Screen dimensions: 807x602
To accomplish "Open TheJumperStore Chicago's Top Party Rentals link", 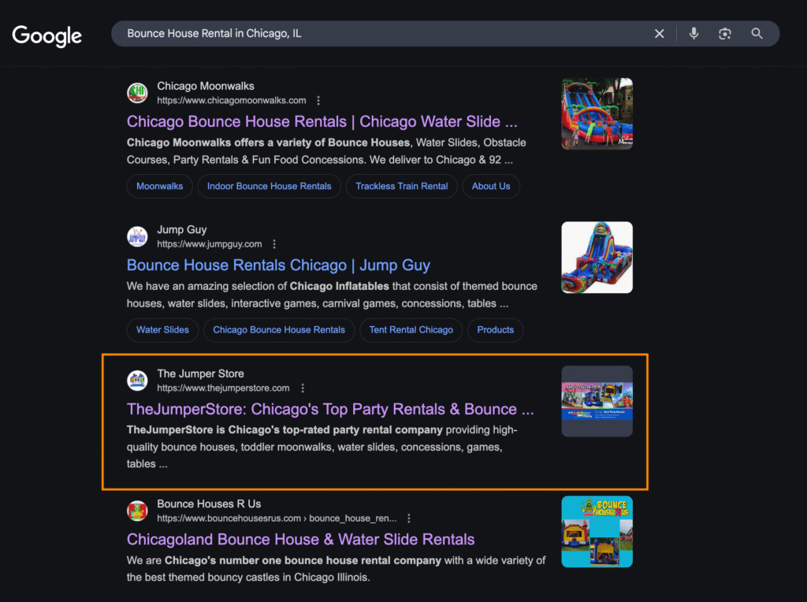I will [x=330, y=409].
